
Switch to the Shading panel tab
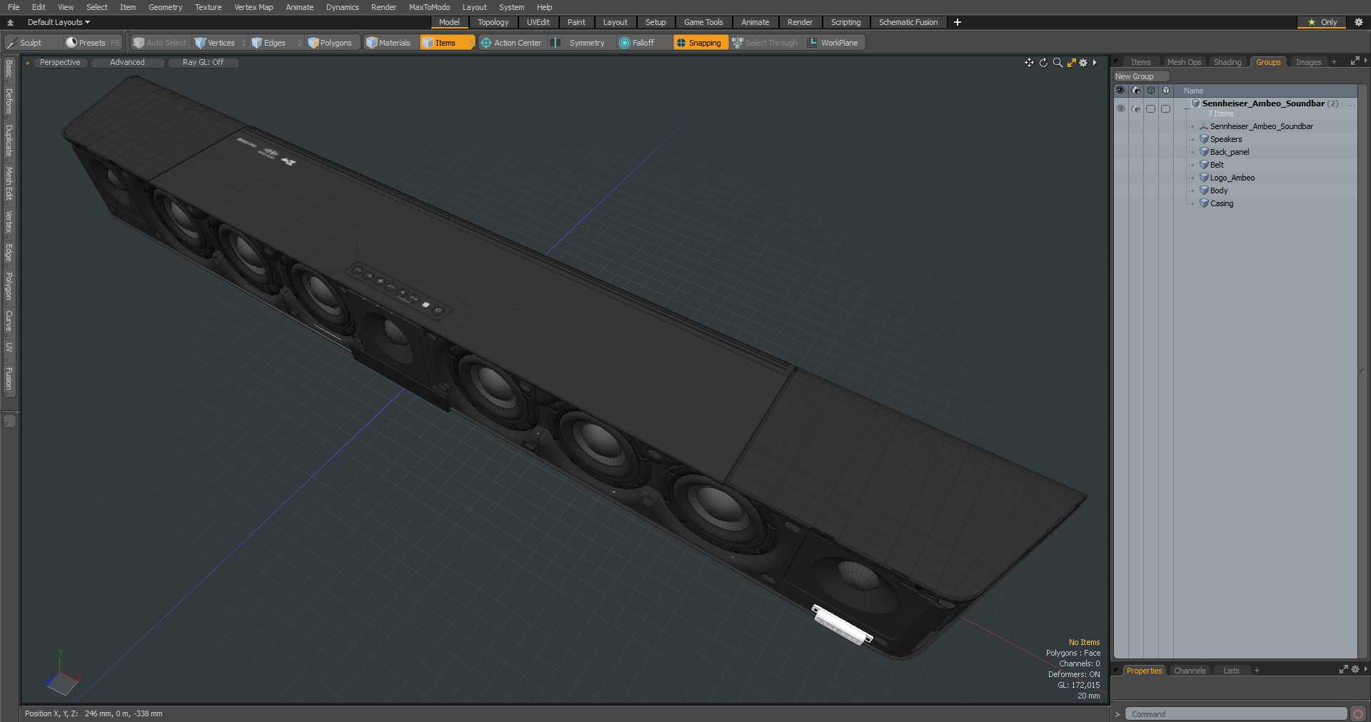(1227, 62)
